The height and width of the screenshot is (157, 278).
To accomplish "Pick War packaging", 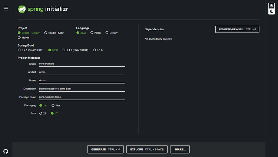I will click(56, 105).
